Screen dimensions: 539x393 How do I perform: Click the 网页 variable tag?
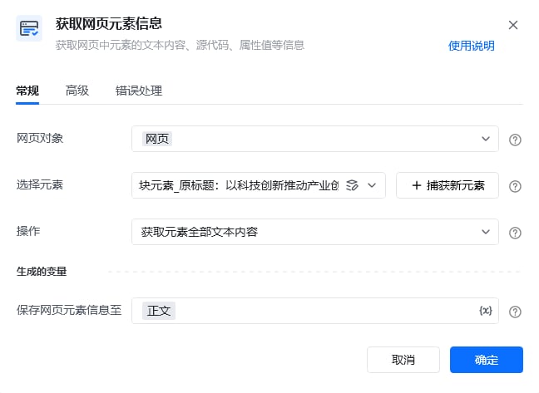(x=157, y=139)
